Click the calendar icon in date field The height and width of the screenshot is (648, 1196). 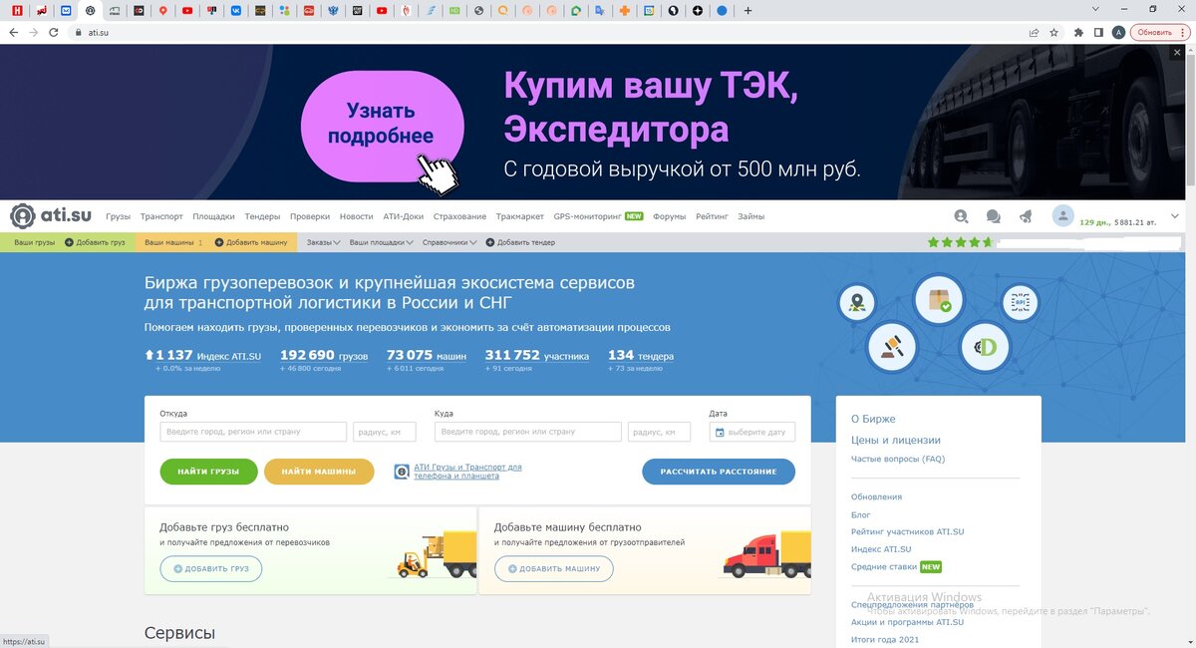tap(720, 433)
